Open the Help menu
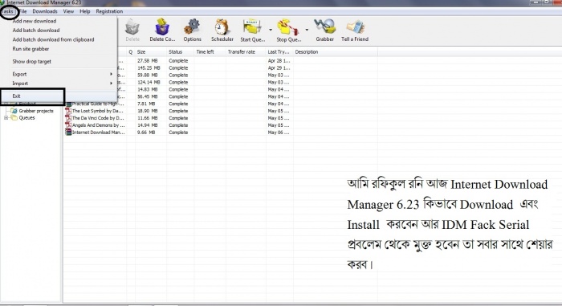Image resolution: width=562 pixels, height=306 pixels. tap(85, 11)
